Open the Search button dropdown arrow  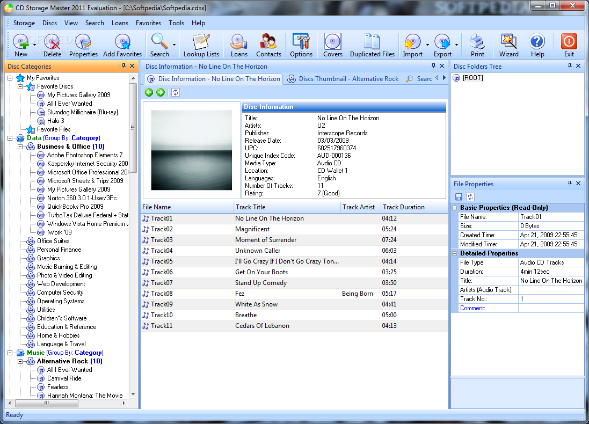[174, 45]
